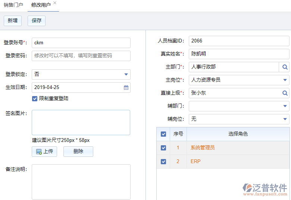Select the 修改用户 tab
Image resolution: width=291 pixels, height=200 pixels.
click(41, 5)
